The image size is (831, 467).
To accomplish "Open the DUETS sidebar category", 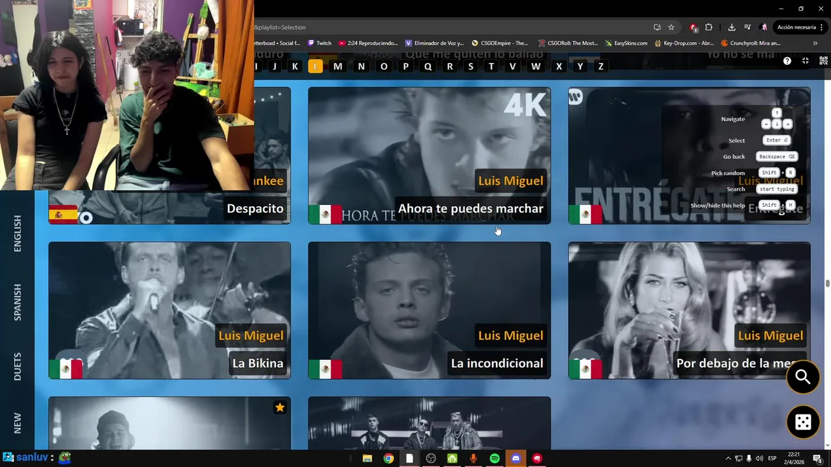I will point(18,366).
